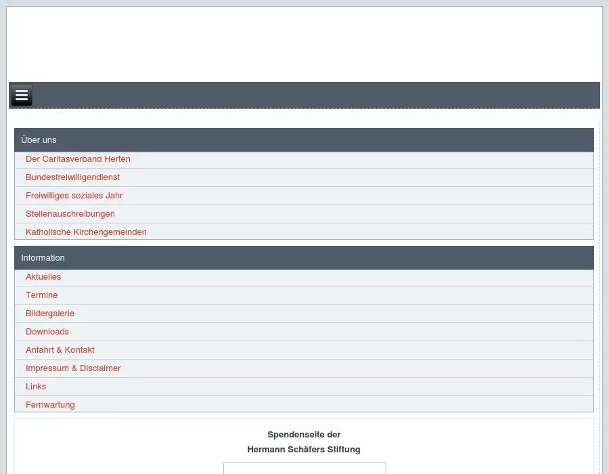This screenshot has width=609, height=474.
Task: Click the blank header banner area
Action: click(x=304, y=44)
